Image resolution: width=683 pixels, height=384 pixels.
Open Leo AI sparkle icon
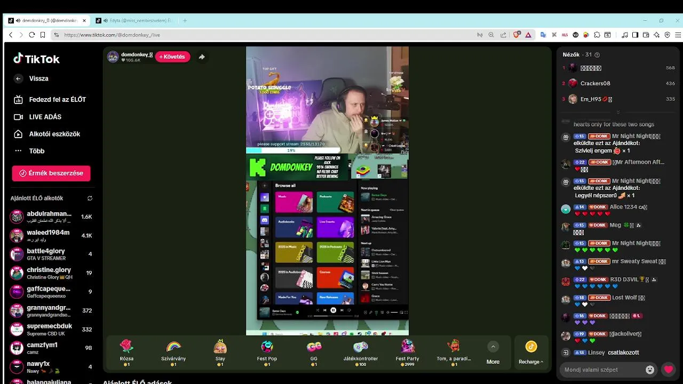(656, 35)
